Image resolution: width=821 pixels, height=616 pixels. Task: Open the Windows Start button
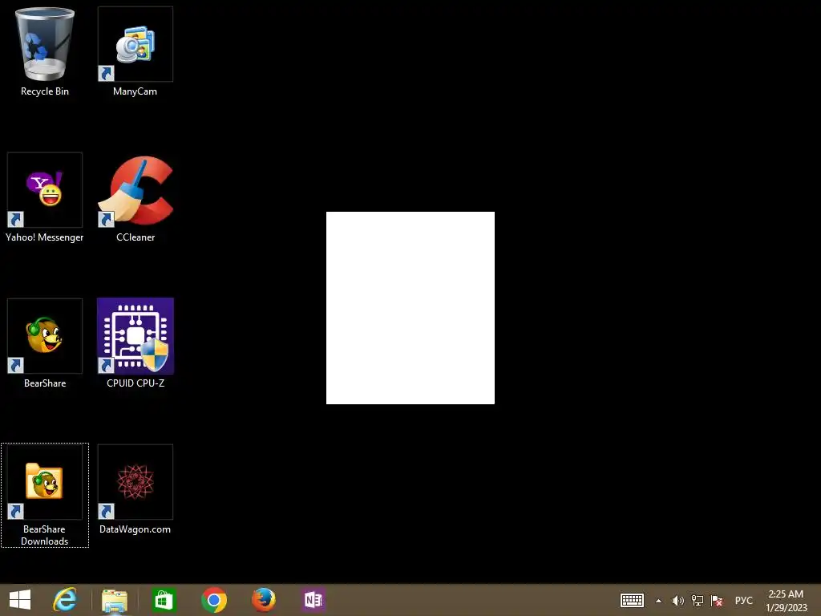(20, 600)
